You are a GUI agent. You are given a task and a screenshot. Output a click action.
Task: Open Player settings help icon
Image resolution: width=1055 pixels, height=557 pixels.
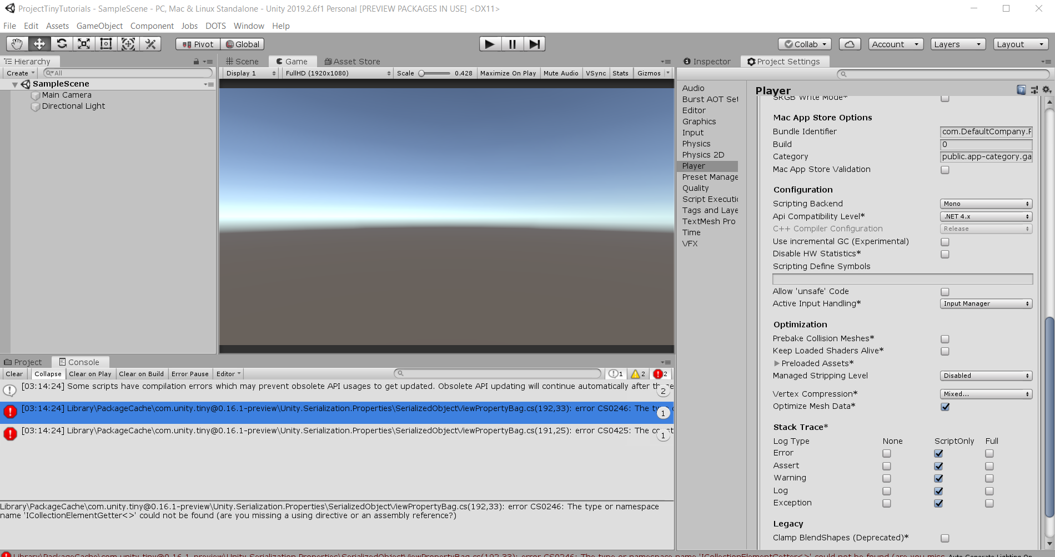click(1021, 90)
